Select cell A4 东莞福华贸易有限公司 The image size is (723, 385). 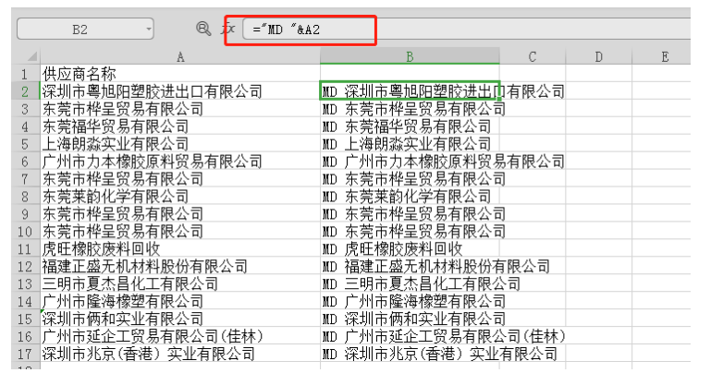(180, 126)
